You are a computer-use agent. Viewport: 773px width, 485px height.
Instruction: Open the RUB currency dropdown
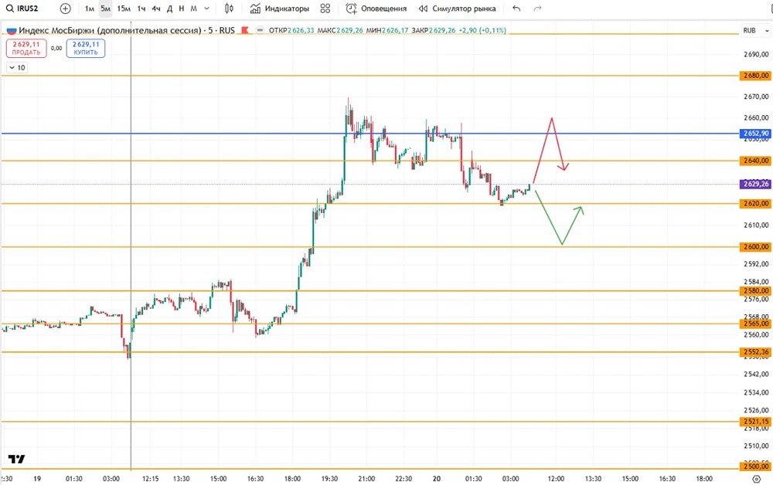(x=756, y=31)
